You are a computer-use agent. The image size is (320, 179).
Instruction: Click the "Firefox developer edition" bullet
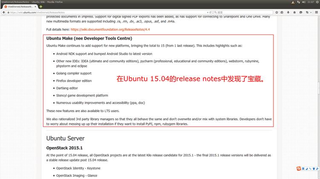pyautogui.click(x=74, y=81)
